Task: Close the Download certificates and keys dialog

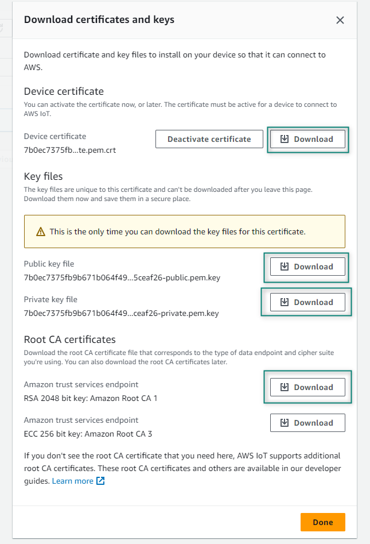Action: [340, 20]
